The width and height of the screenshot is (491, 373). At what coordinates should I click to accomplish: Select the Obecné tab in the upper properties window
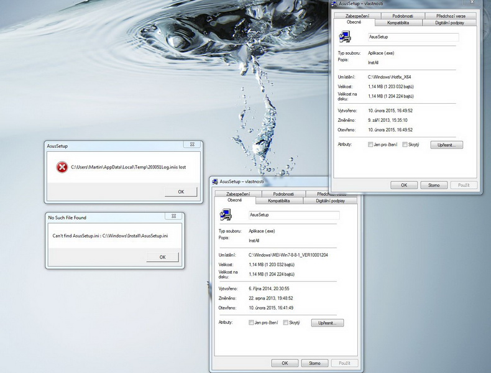click(354, 22)
